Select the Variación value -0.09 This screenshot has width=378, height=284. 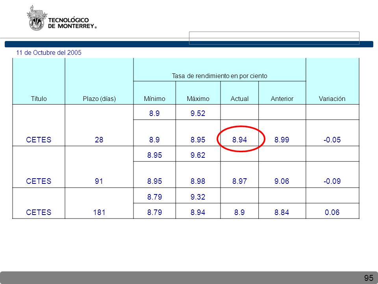pyautogui.click(x=332, y=181)
